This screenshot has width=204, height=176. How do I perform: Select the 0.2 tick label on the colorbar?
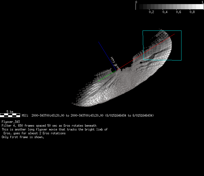click(151, 12)
